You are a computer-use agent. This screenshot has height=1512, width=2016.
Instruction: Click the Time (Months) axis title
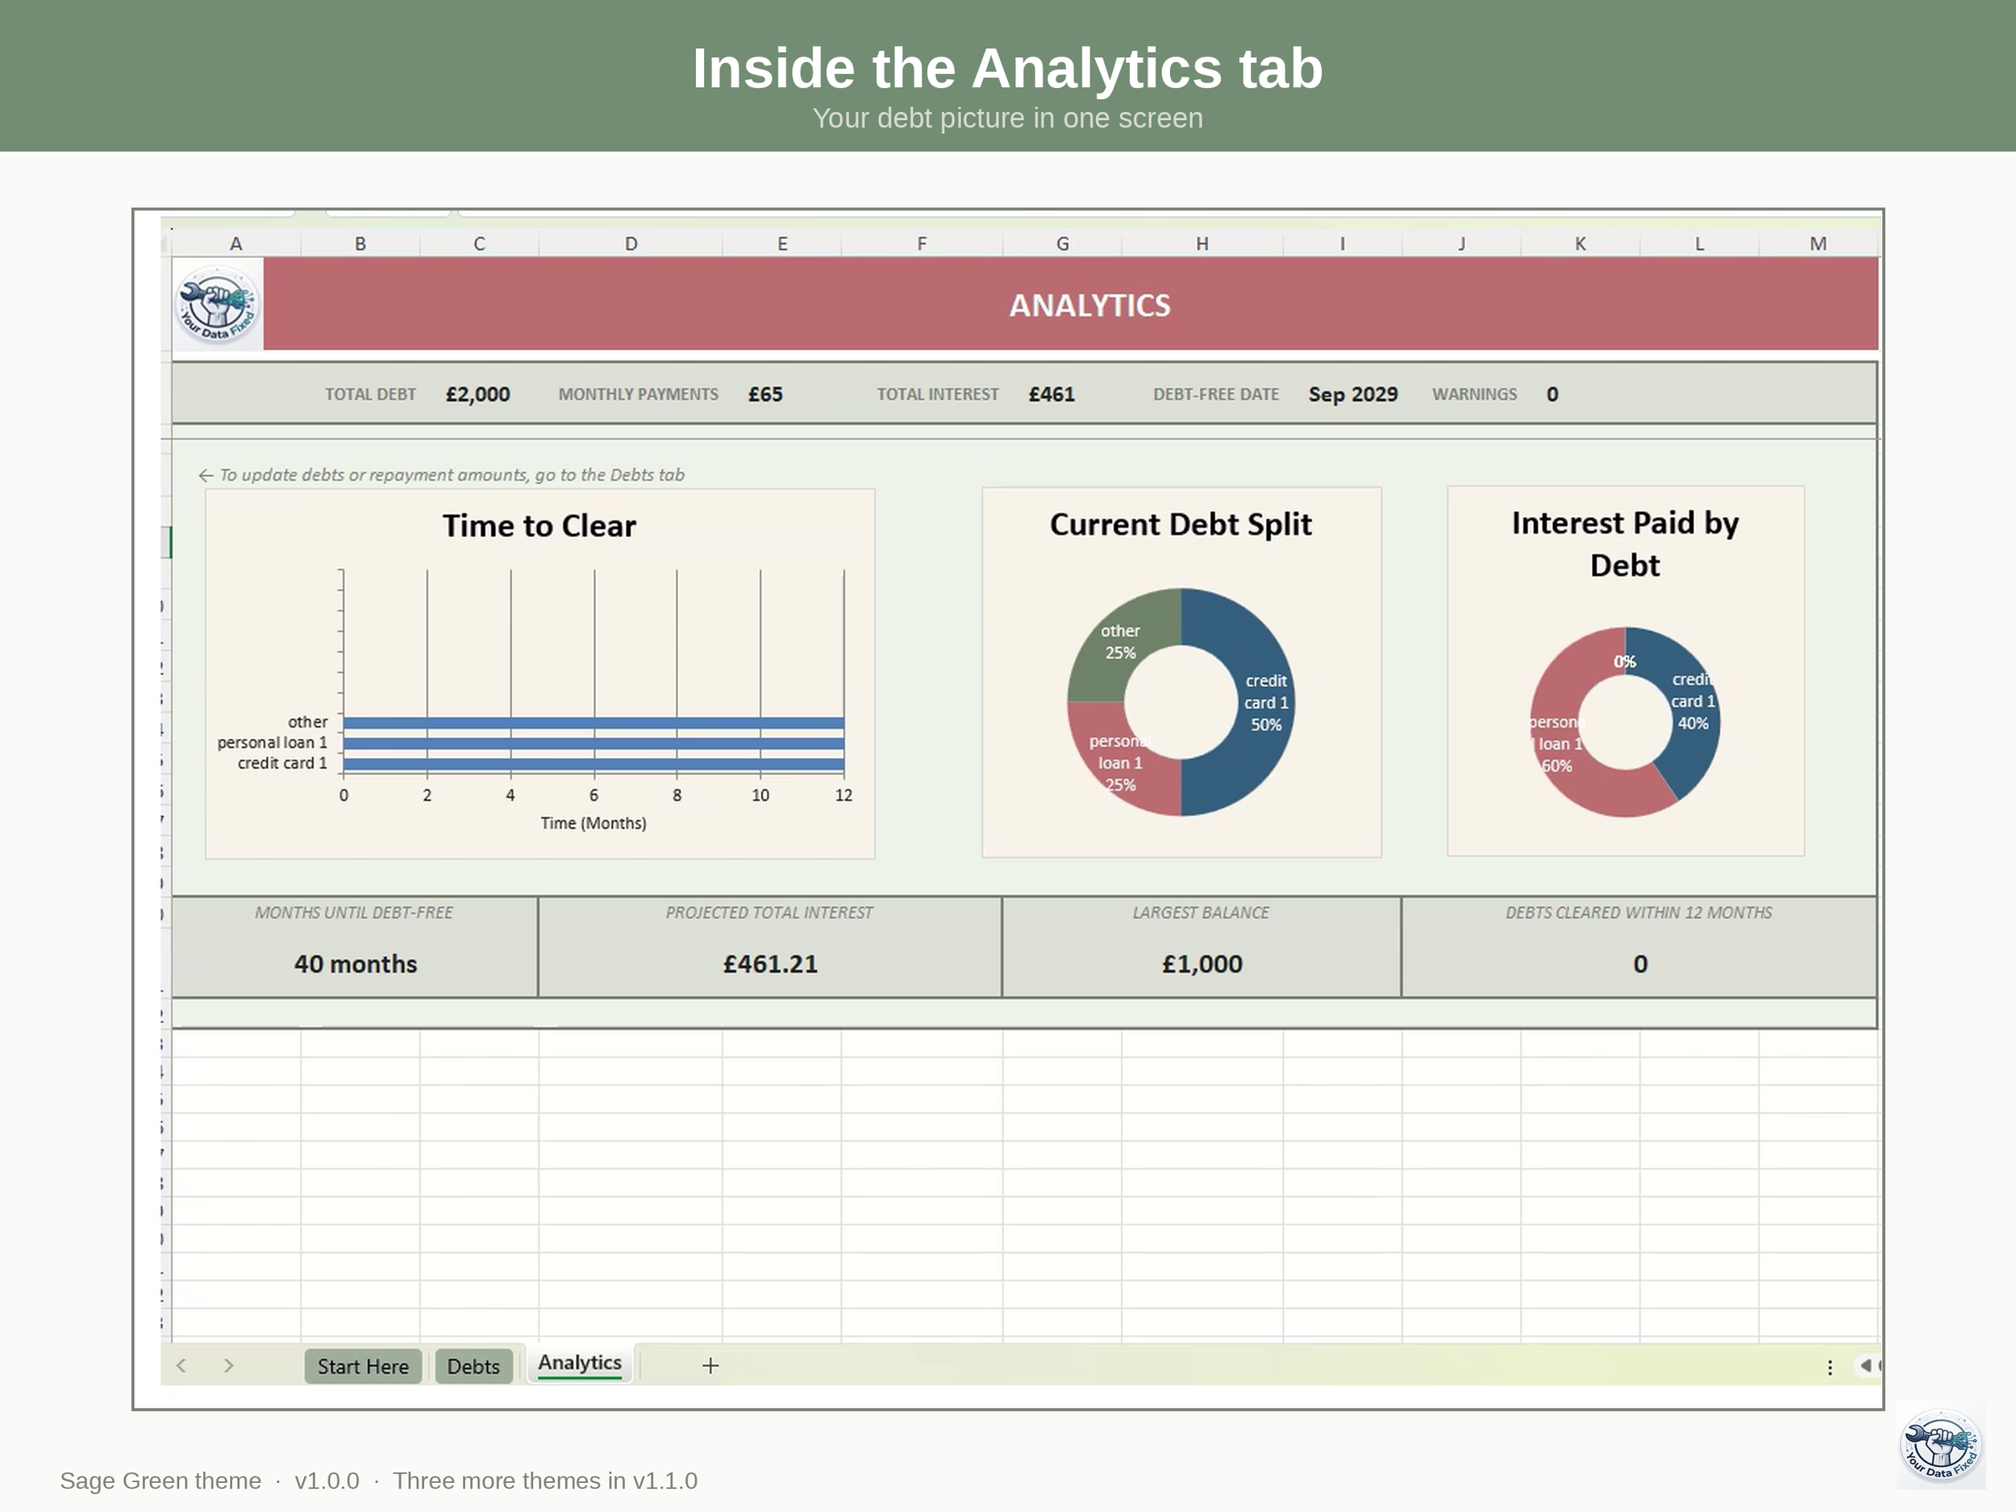[x=594, y=823]
